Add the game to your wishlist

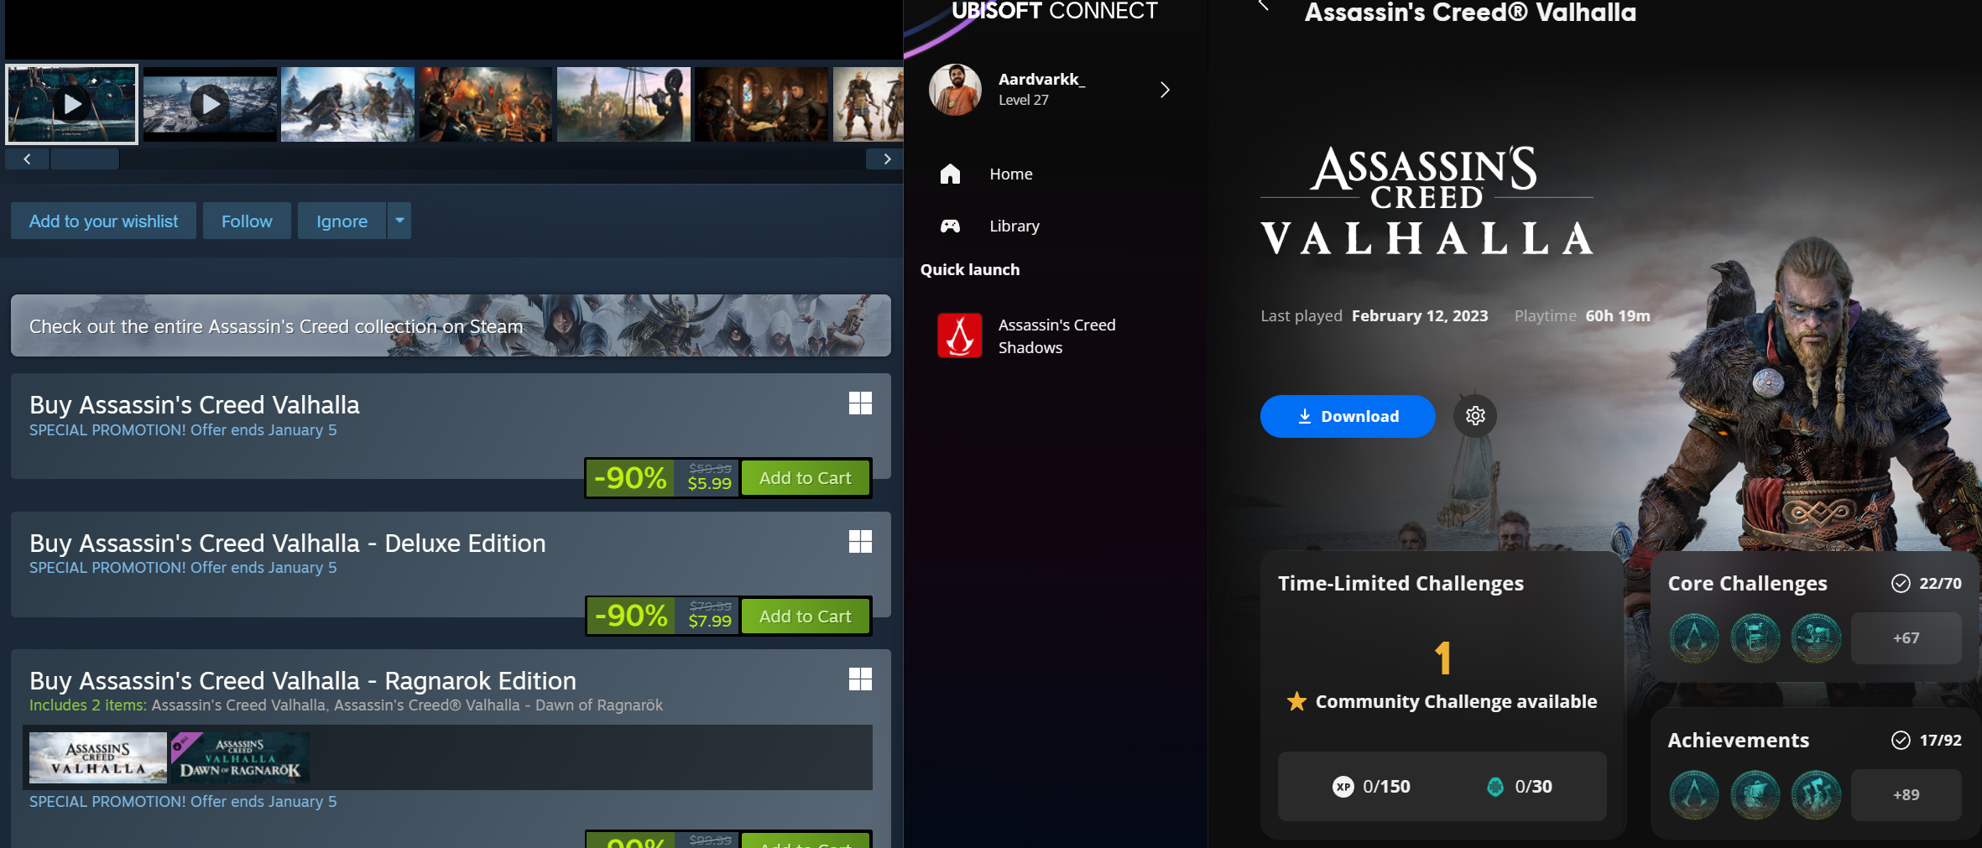tap(103, 221)
